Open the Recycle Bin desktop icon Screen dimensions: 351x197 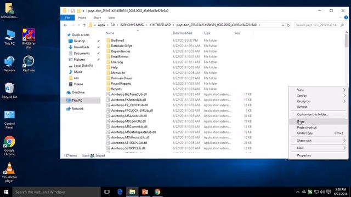pos(9,90)
